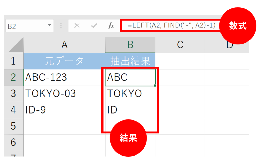Select column C header
Viewport: 265px width, 162px height.
click(x=180, y=45)
